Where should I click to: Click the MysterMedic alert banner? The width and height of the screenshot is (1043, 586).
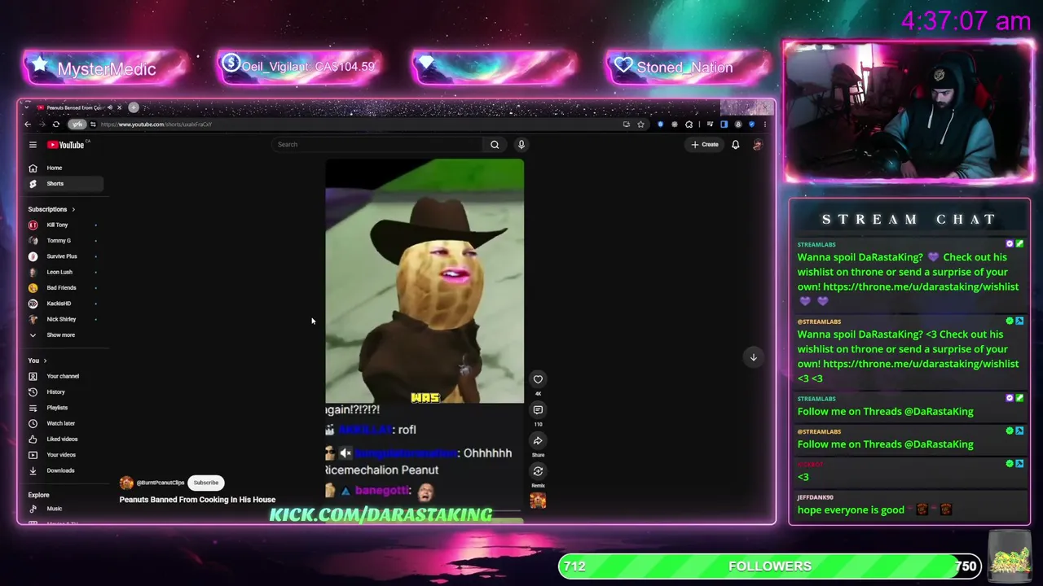[x=106, y=68]
